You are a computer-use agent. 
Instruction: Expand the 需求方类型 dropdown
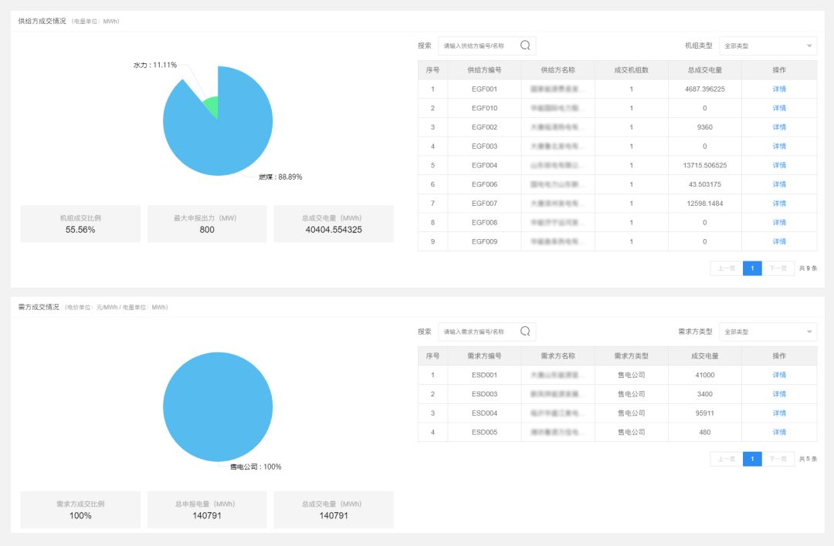click(768, 332)
